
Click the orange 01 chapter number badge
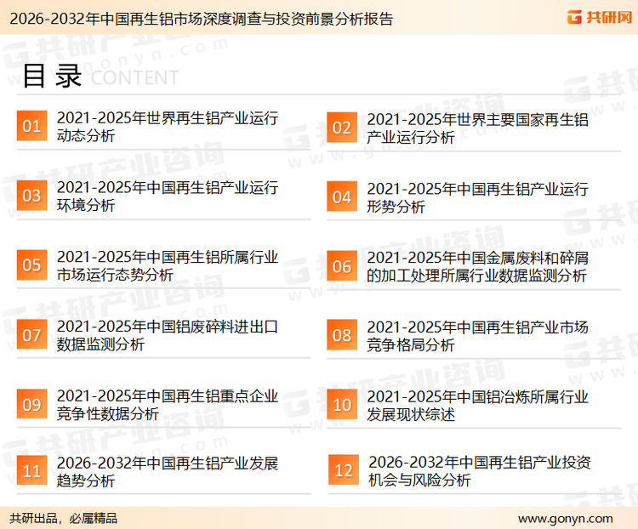31,126
